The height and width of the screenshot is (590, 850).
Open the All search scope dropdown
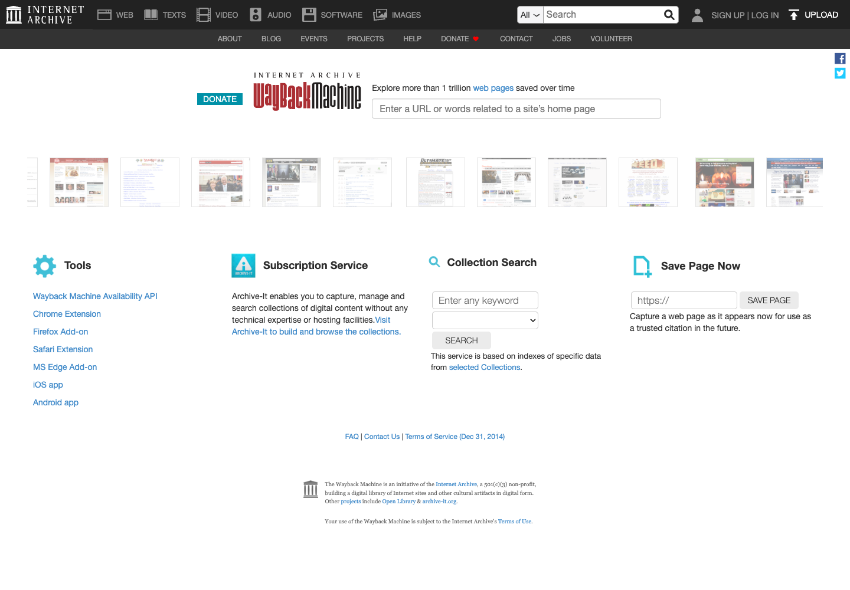530,15
